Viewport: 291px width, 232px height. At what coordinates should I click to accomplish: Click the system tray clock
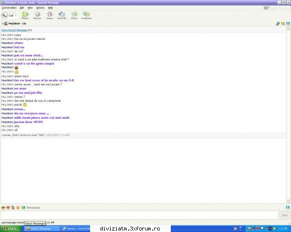tap(282, 229)
